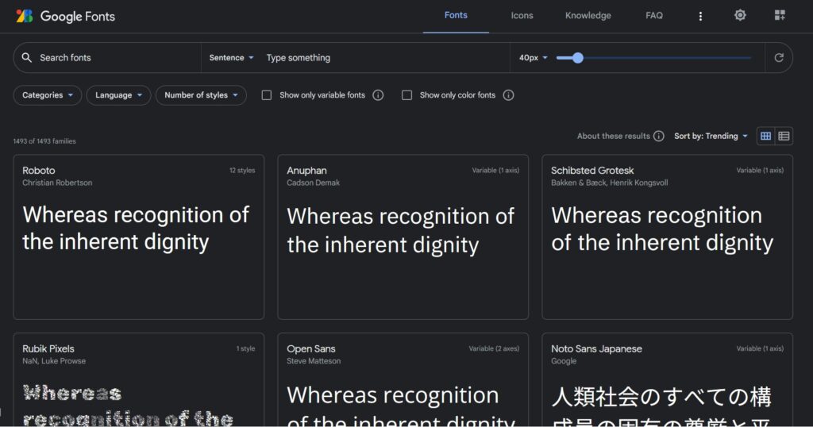Viewport: 813px width, 427px height.
Task: Click the Google Fonts logo
Action: click(65, 16)
